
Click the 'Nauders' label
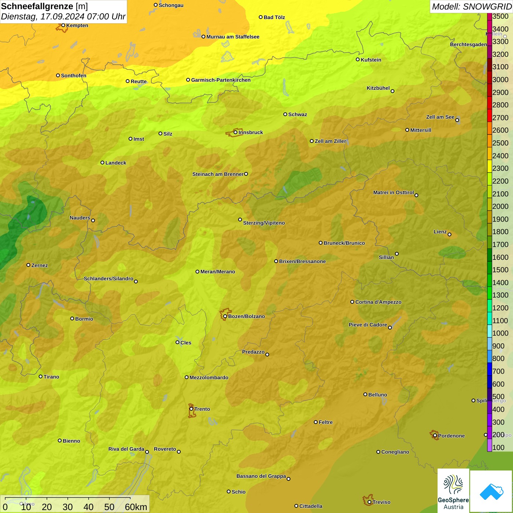80,218
